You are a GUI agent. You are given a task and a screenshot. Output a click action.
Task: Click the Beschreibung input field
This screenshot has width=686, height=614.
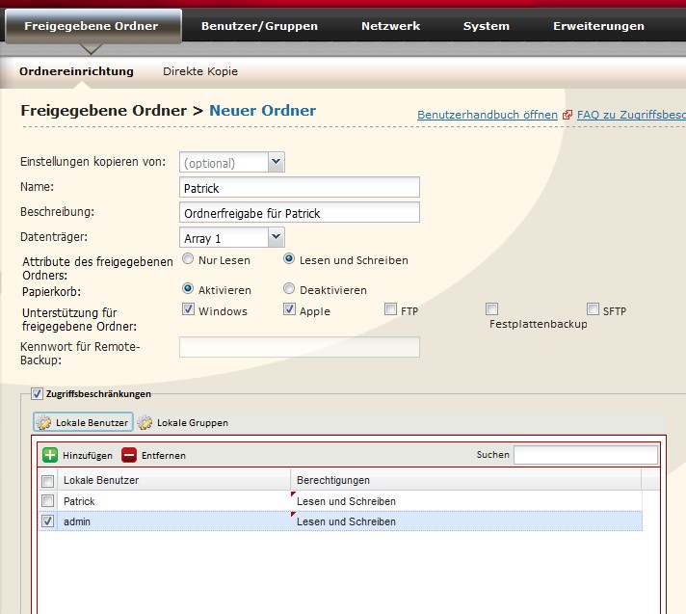(x=300, y=212)
